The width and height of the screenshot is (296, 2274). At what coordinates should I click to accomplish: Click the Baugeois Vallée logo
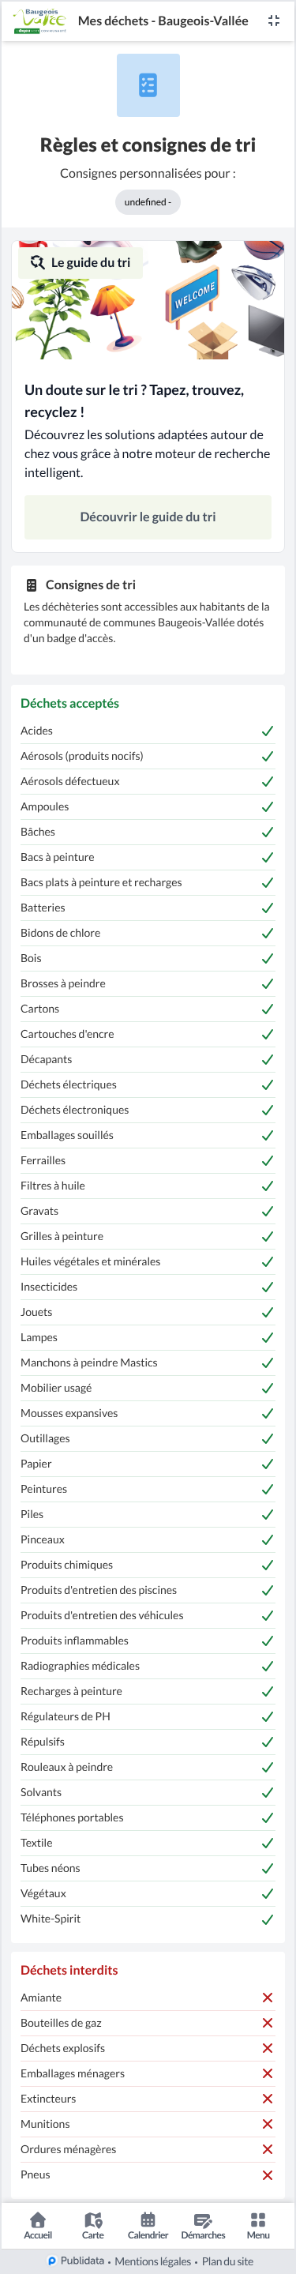coord(40,21)
